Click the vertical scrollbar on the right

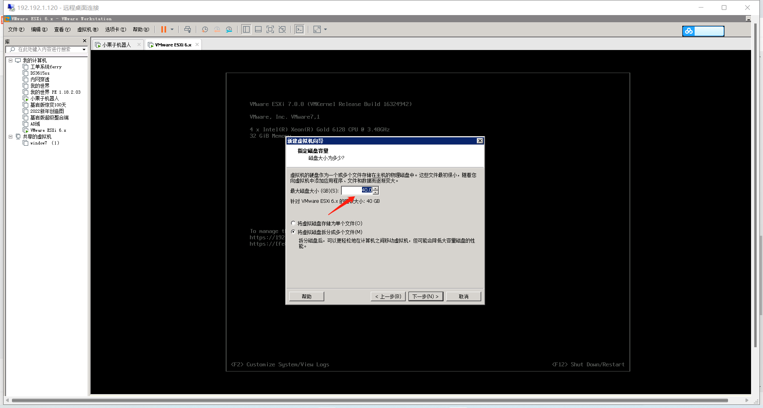(755, 185)
